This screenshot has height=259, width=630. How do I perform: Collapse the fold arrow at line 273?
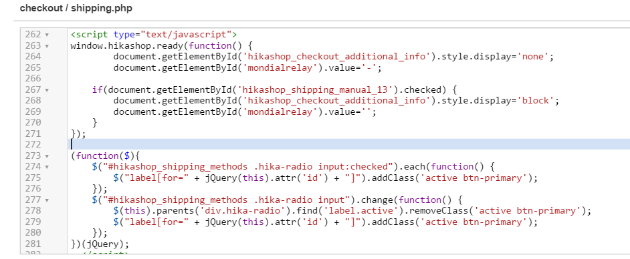pyautogui.click(x=47, y=156)
